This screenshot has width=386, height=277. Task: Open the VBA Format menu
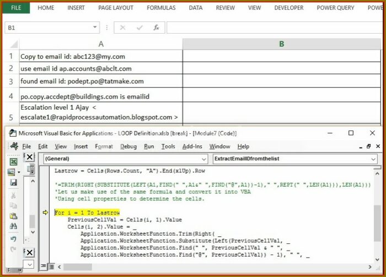click(x=104, y=146)
